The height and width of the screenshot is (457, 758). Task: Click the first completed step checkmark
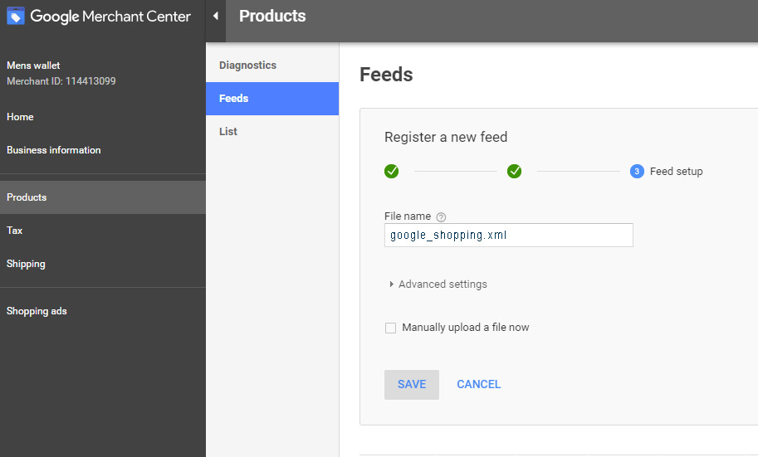click(x=392, y=171)
